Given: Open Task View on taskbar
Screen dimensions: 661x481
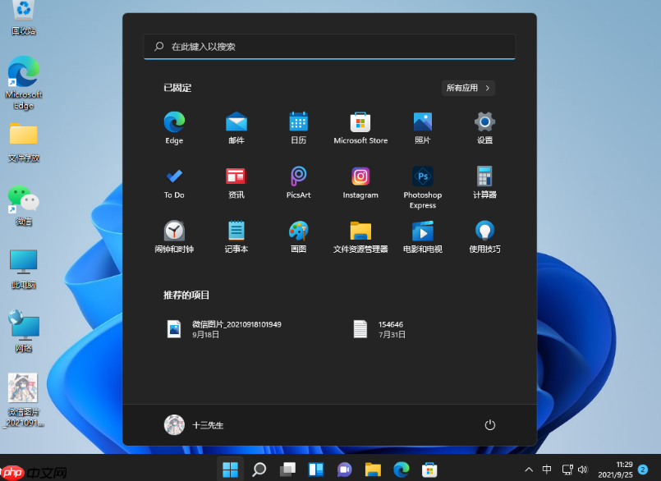Looking at the screenshot, I should pyautogui.click(x=287, y=470).
